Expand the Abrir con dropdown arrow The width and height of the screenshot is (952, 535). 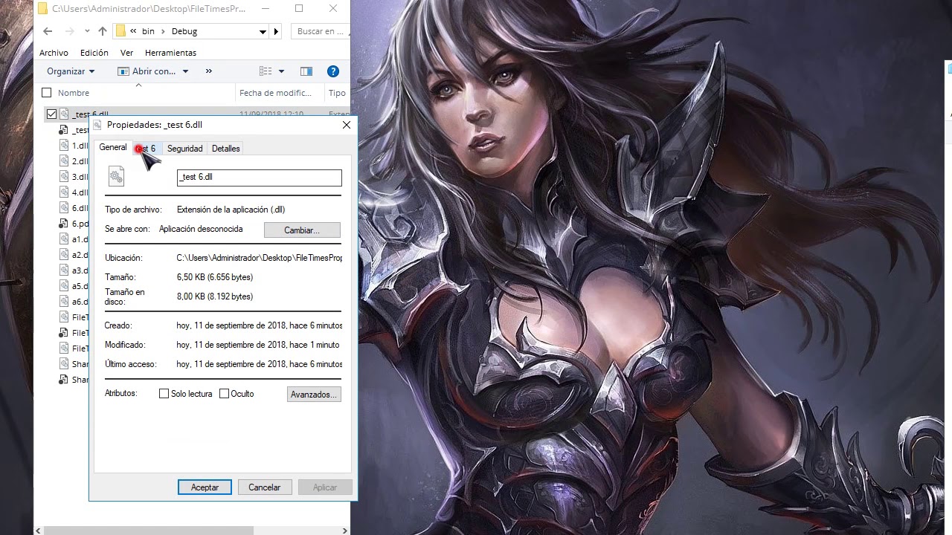[185, 71]
